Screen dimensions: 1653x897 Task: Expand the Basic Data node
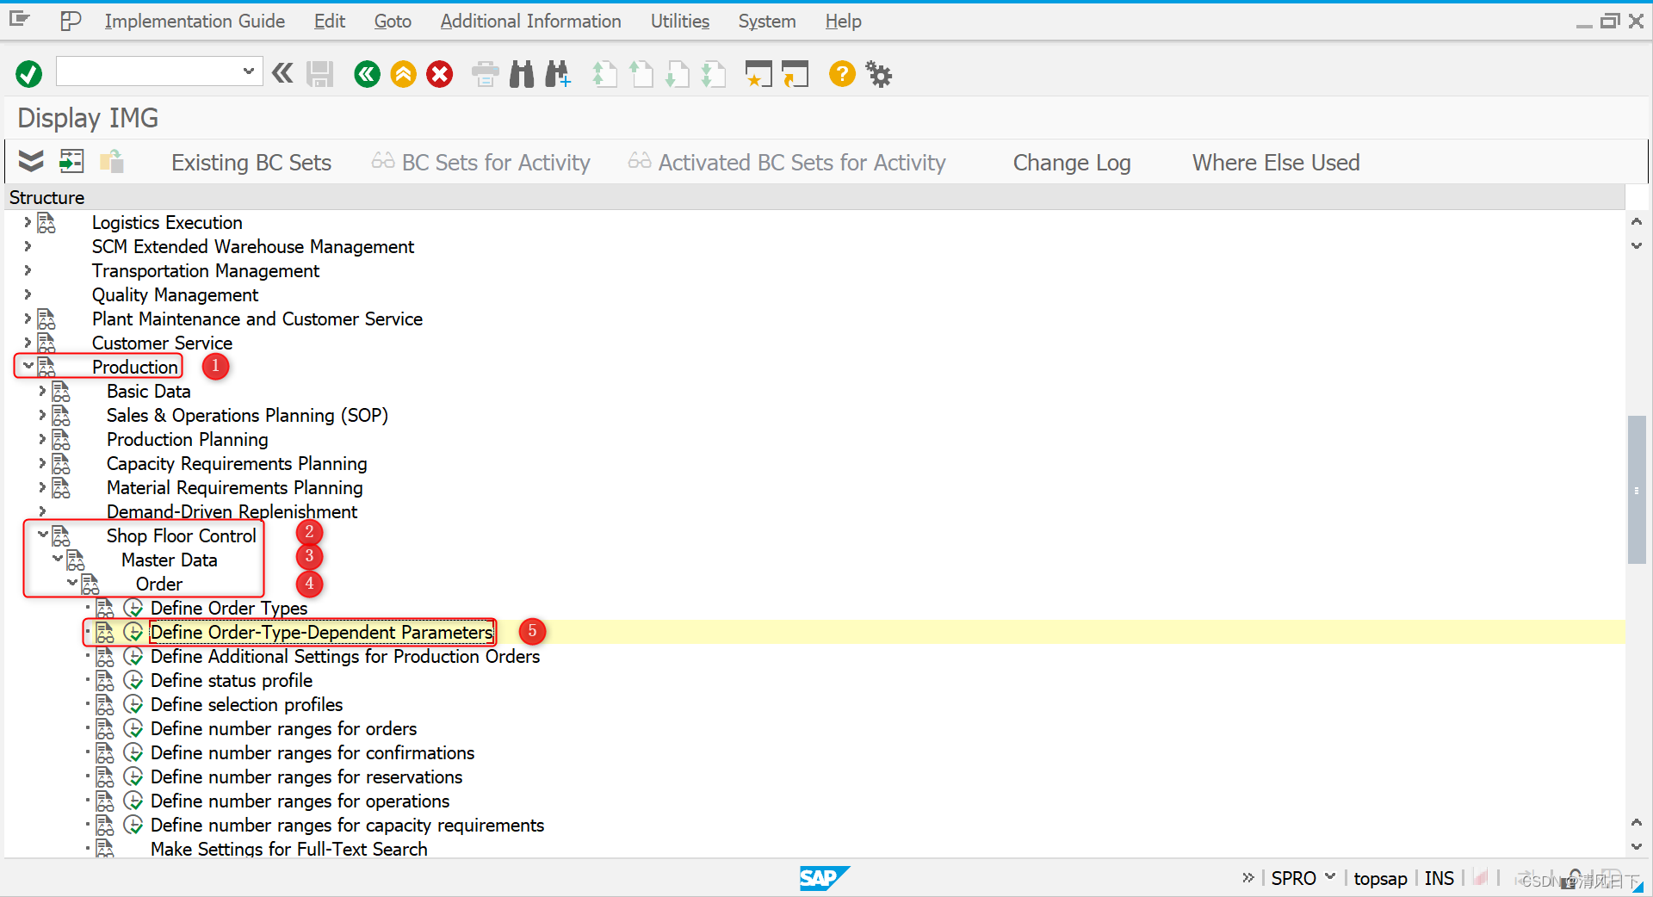click(x=42, y=391)
